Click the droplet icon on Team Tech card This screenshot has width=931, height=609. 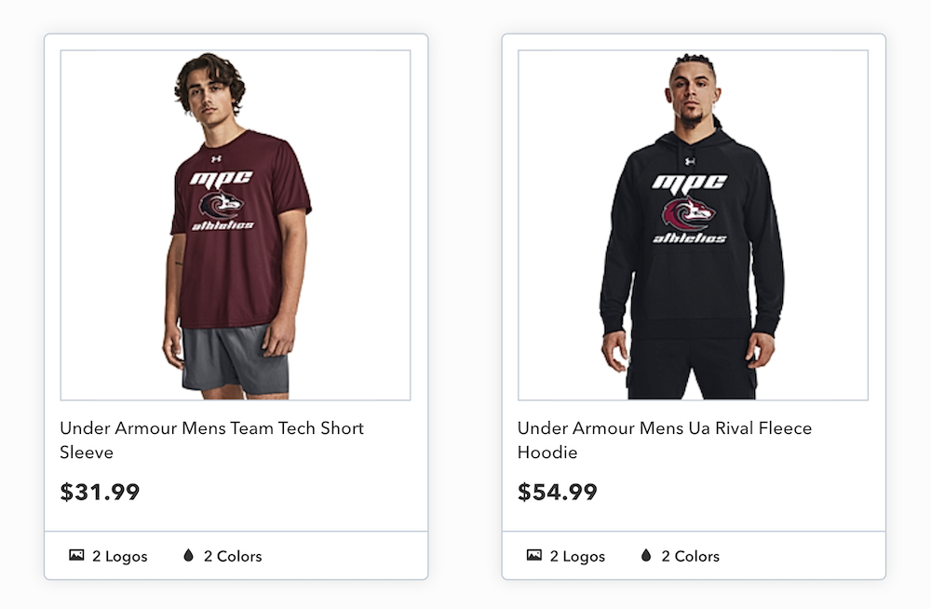(x=188, y=555)
